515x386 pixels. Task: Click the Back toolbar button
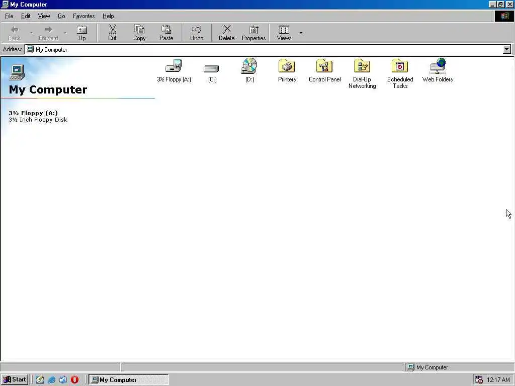point(15,33)
